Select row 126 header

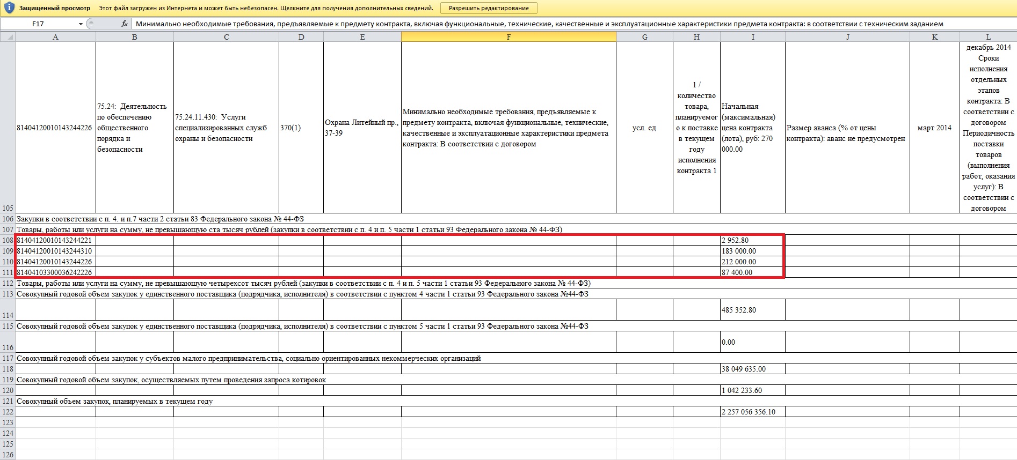click(x=8, y=455)
